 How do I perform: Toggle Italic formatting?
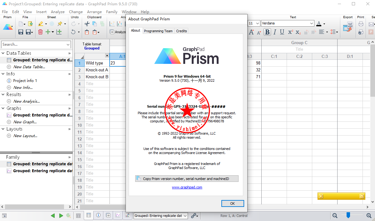click(275, 32)
